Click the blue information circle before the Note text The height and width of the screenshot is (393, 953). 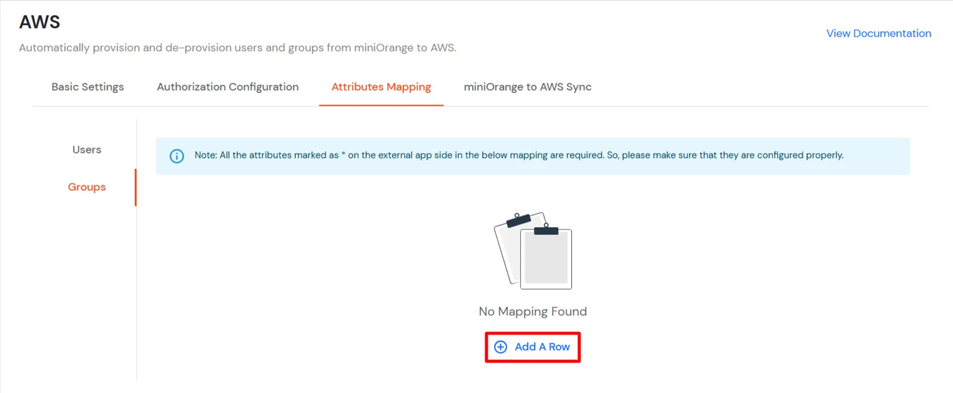click(176, 155)
